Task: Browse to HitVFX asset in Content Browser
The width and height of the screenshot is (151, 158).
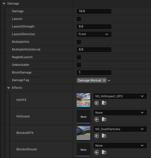Action: coord(104,103)
